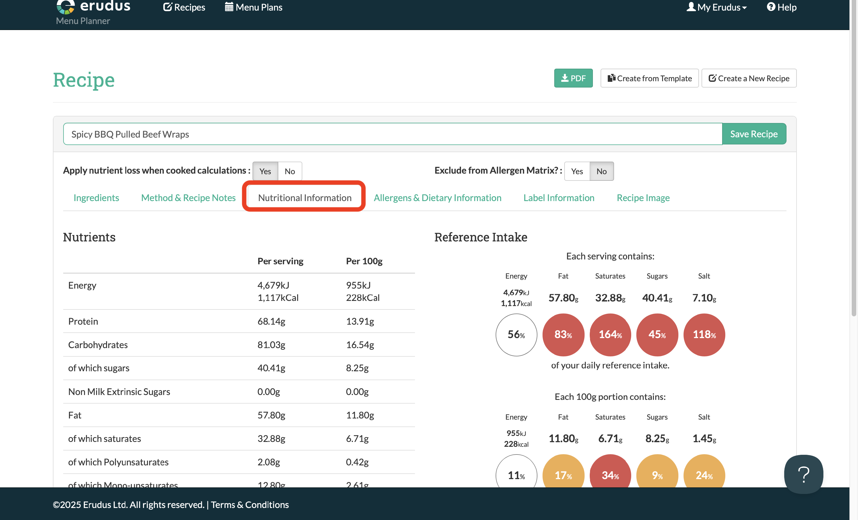Switch to Allergens & Dietary Information tab
Viewport: 858px width, 520px height.
(437, 197)
